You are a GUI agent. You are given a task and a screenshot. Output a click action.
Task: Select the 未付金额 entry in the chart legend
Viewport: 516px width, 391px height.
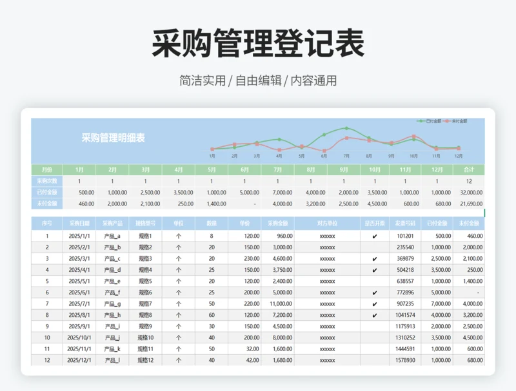click(x=455, y=121)
